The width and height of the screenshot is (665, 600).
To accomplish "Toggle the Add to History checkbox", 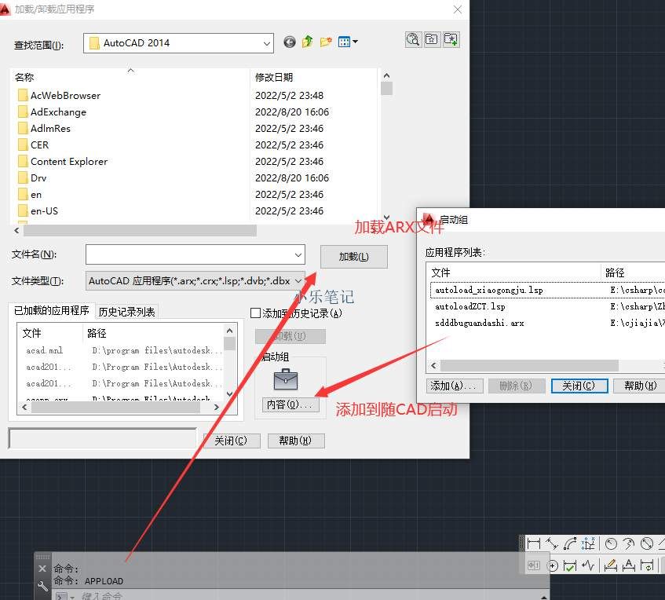I will 256,313.
